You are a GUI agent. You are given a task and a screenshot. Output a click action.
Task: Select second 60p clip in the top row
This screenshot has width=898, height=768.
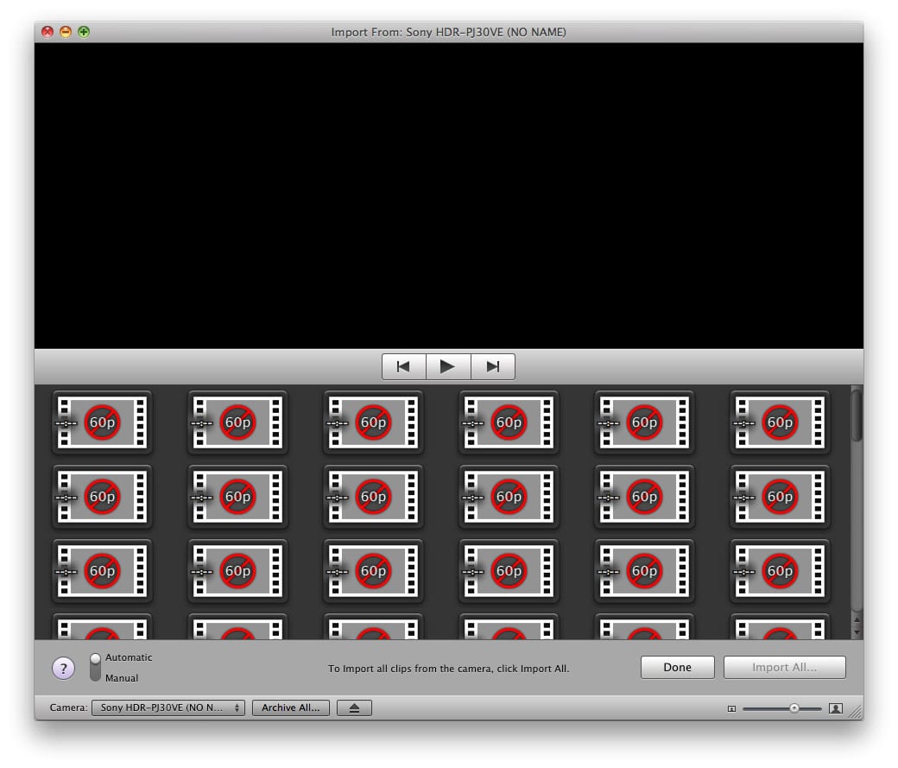[x=237, y=422]
